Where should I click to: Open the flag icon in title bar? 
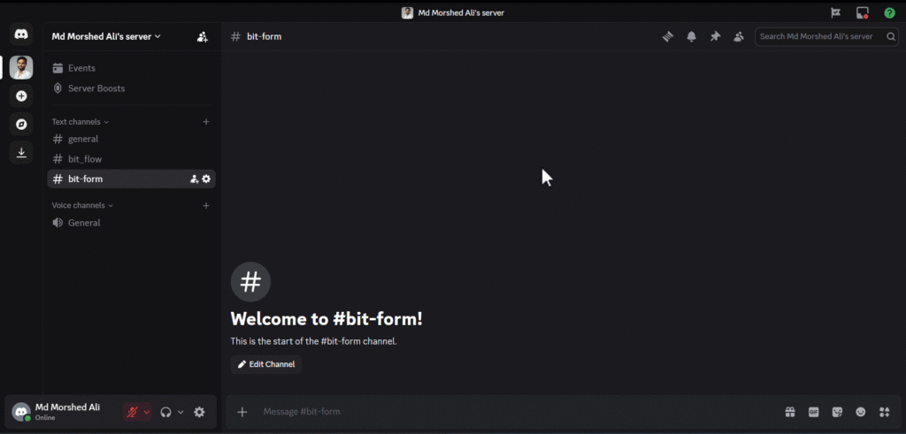[835, 12]
